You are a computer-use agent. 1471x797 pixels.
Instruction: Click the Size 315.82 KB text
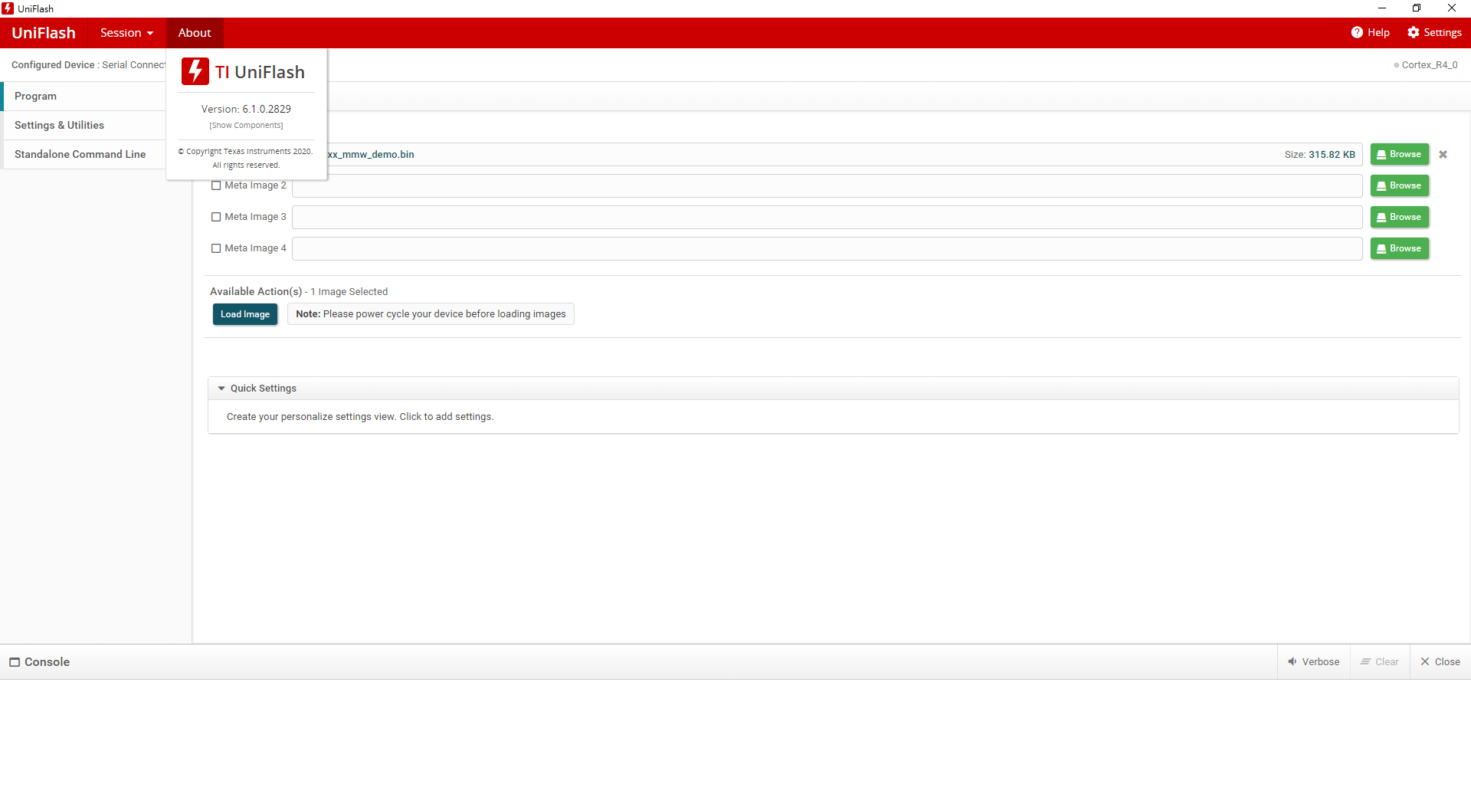[1320, 155]
